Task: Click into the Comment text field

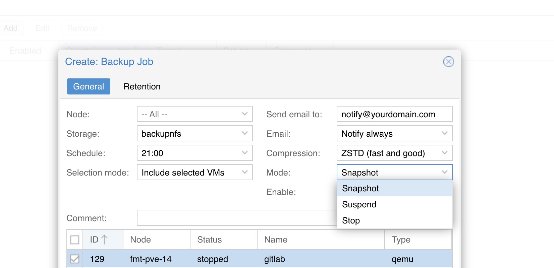Action: pyautogui.click(x=235, y=218)
